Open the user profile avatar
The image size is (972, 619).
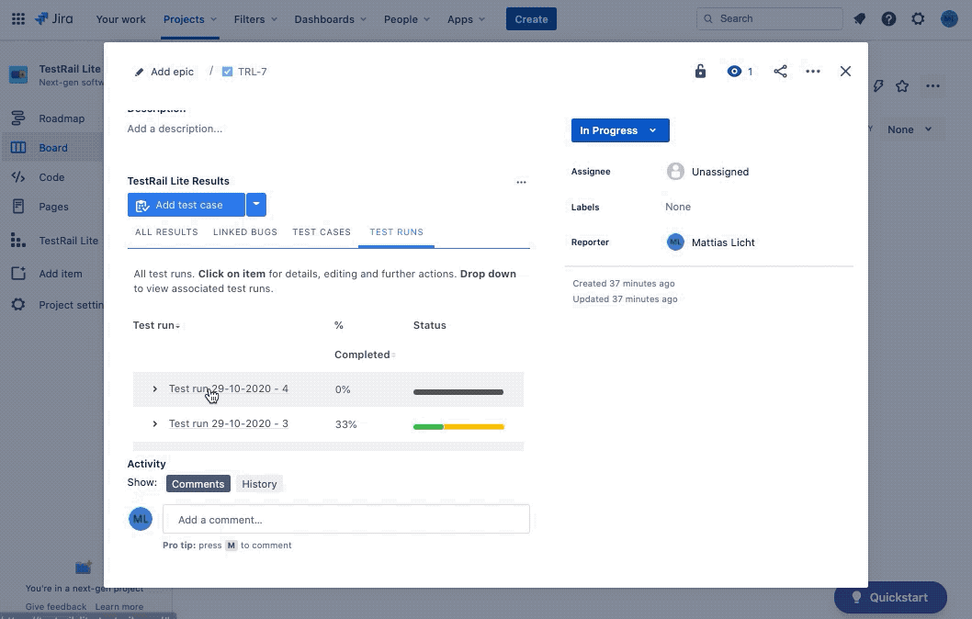coord(949,19)
